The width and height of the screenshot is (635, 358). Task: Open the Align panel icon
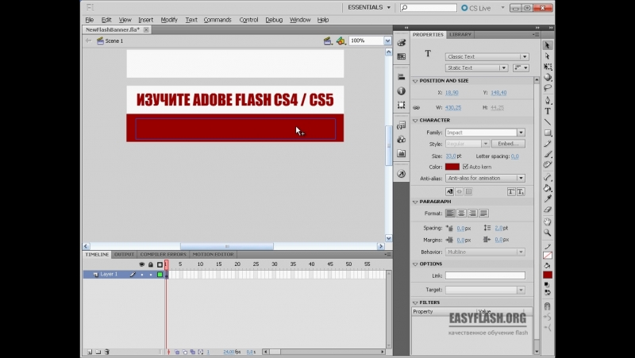(x=402, y=77)
